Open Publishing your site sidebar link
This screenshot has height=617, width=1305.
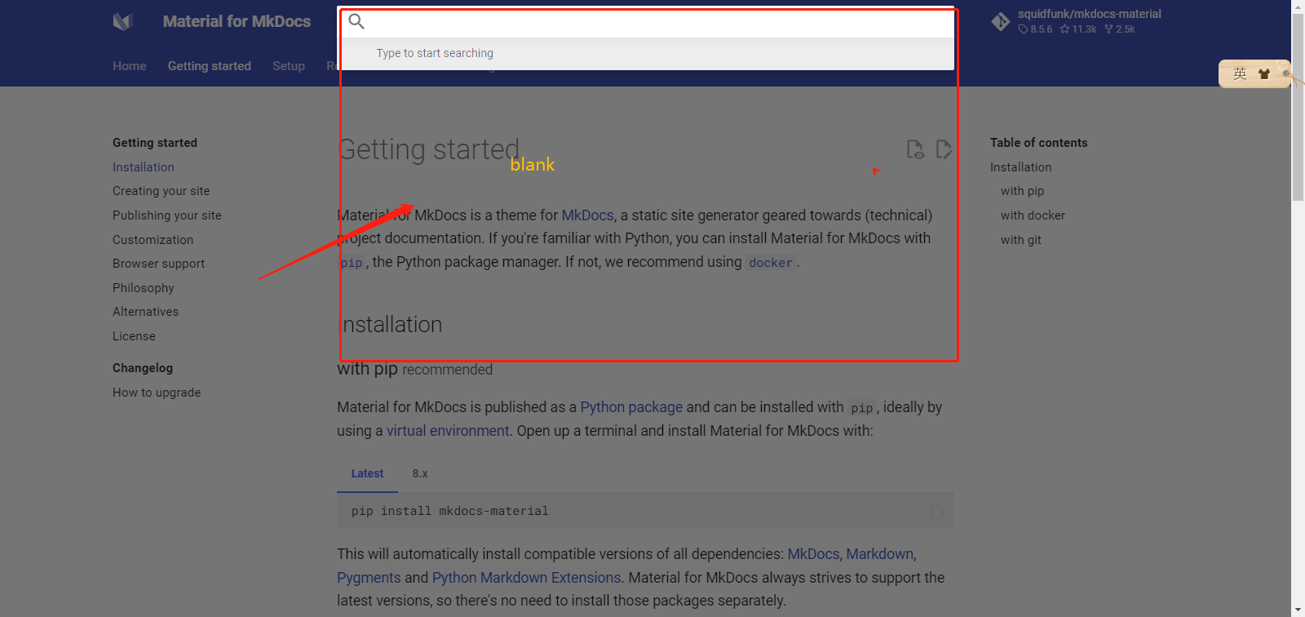tap(167, 215)
